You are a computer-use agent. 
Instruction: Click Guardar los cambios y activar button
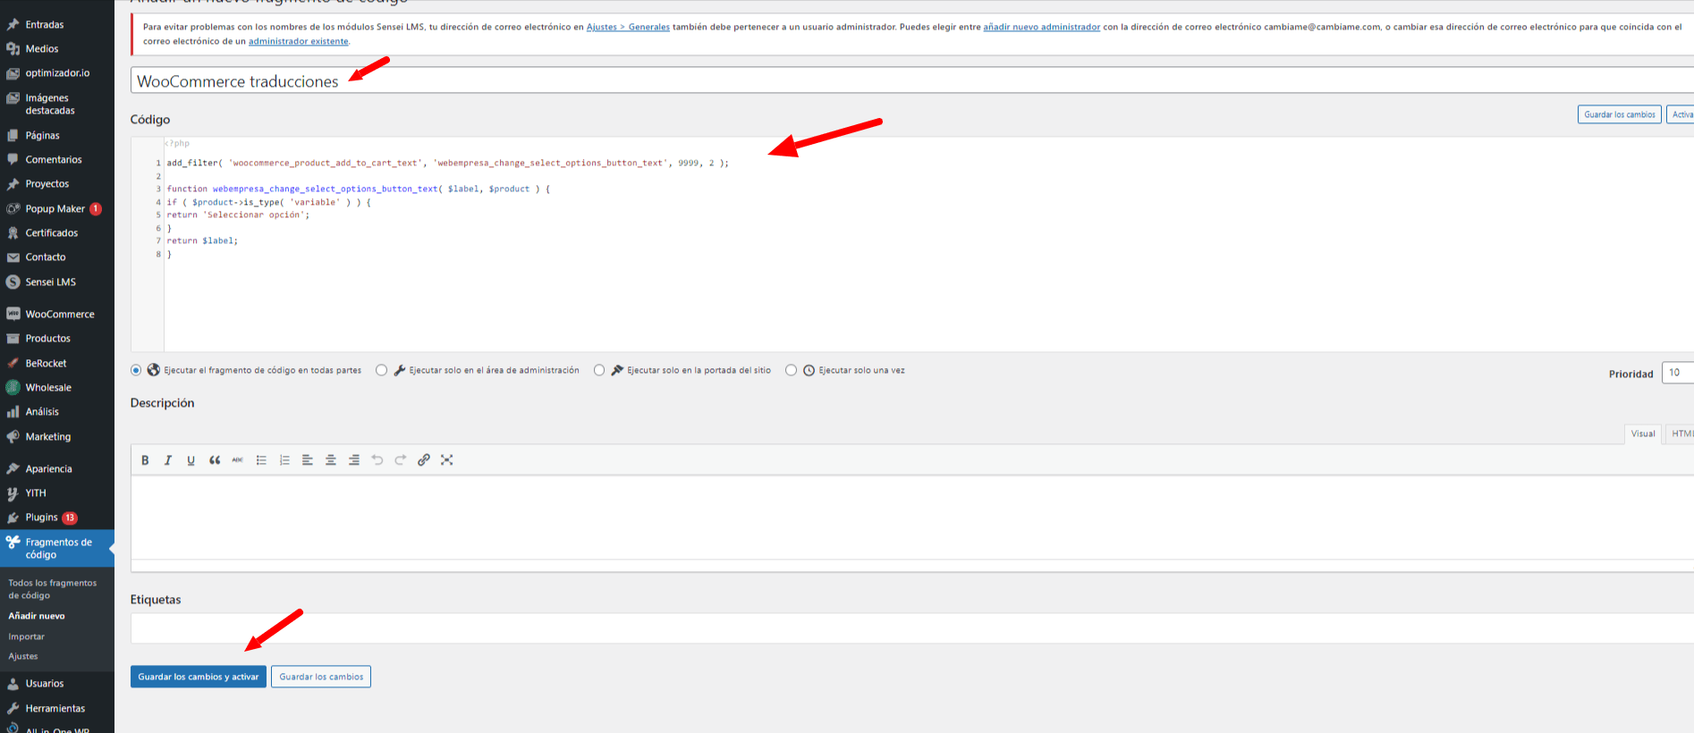199,677
